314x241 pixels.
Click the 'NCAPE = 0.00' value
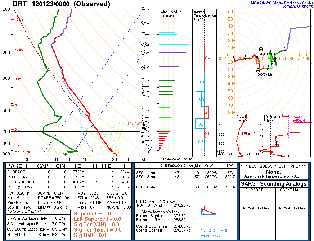tap(118, 207)
